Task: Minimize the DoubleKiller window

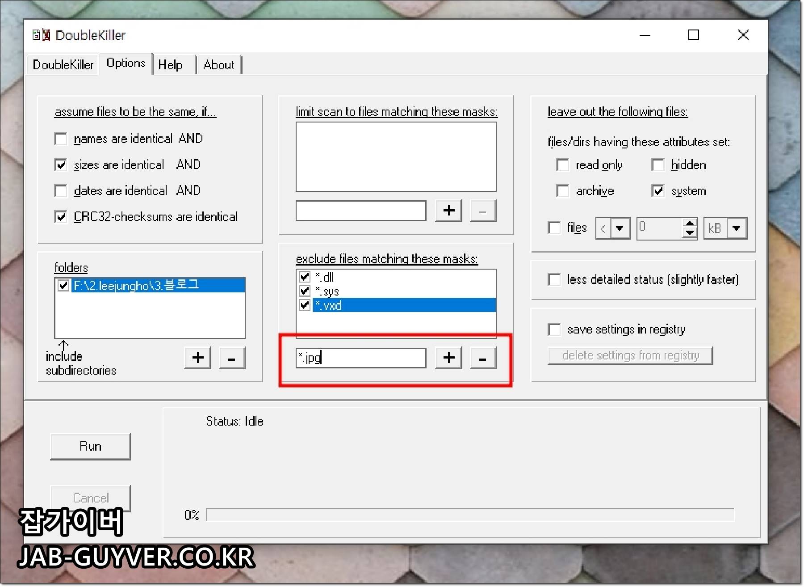Action: (645, 35)
